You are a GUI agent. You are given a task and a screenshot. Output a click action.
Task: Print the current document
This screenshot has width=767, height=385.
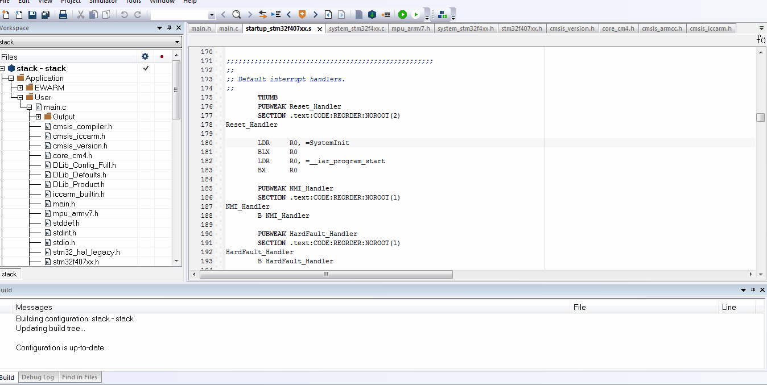point(63,14)
